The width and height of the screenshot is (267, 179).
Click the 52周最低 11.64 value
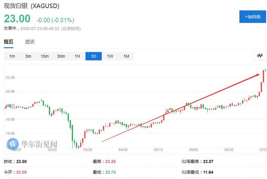point(208,172)
